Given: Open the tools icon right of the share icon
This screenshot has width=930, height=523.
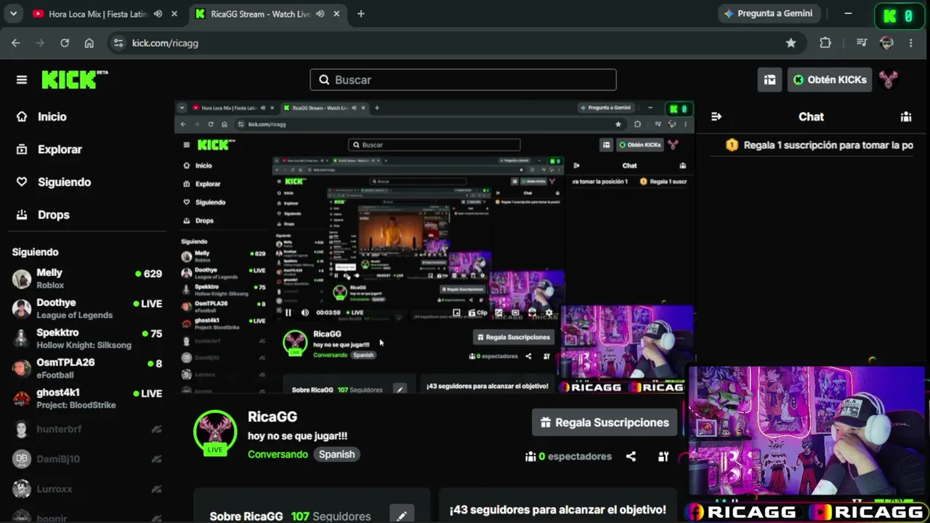Looking at the screenshot, I should point(663,456).
